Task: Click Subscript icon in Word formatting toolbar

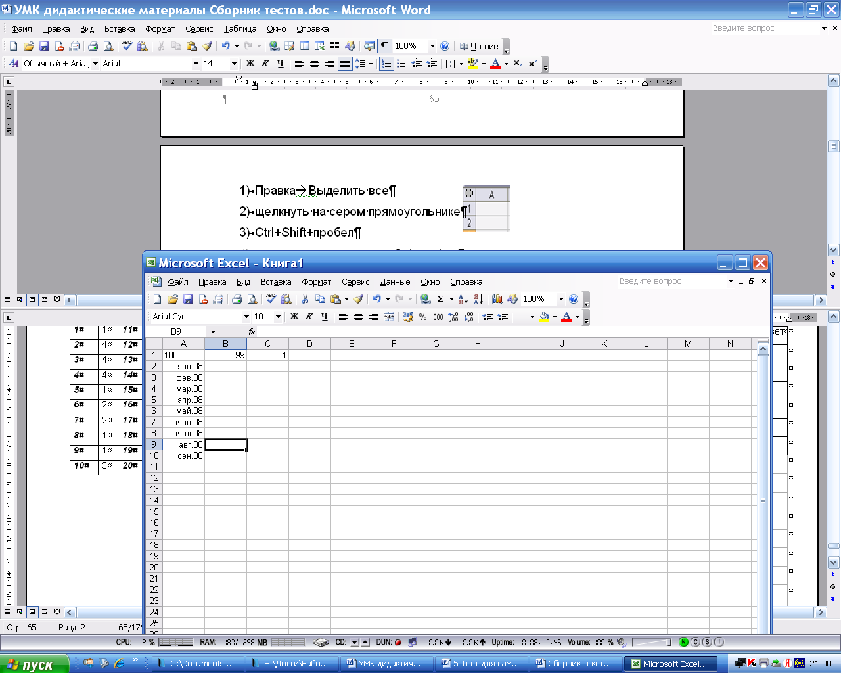Action: 518,64
